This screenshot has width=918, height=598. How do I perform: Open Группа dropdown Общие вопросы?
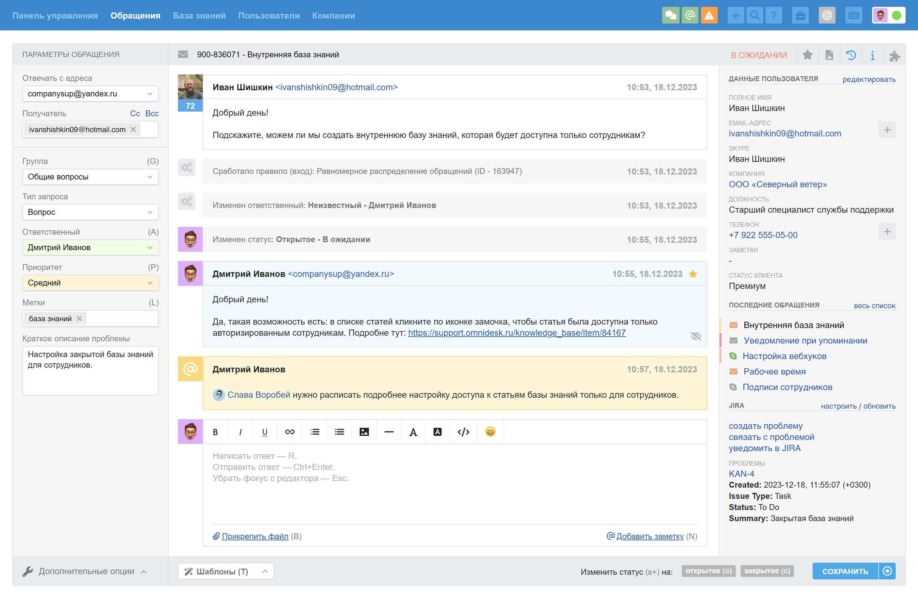90,177
